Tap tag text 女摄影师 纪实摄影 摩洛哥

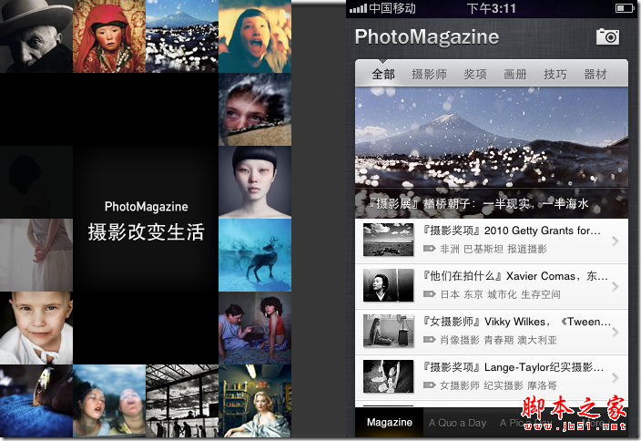click(x=498, y=385)
